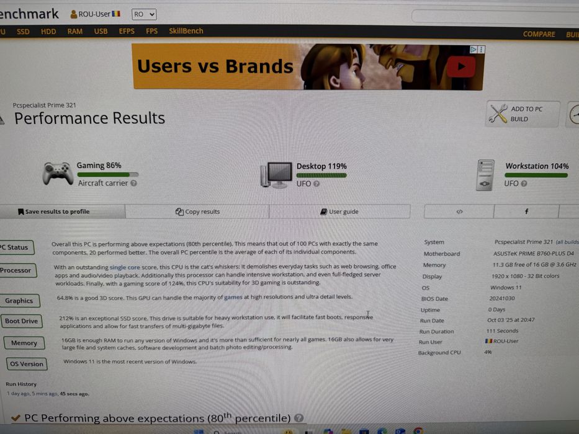The height and width of the screenshot is (434, 579).
Task: Save results to profile
Action: [62, 211]
